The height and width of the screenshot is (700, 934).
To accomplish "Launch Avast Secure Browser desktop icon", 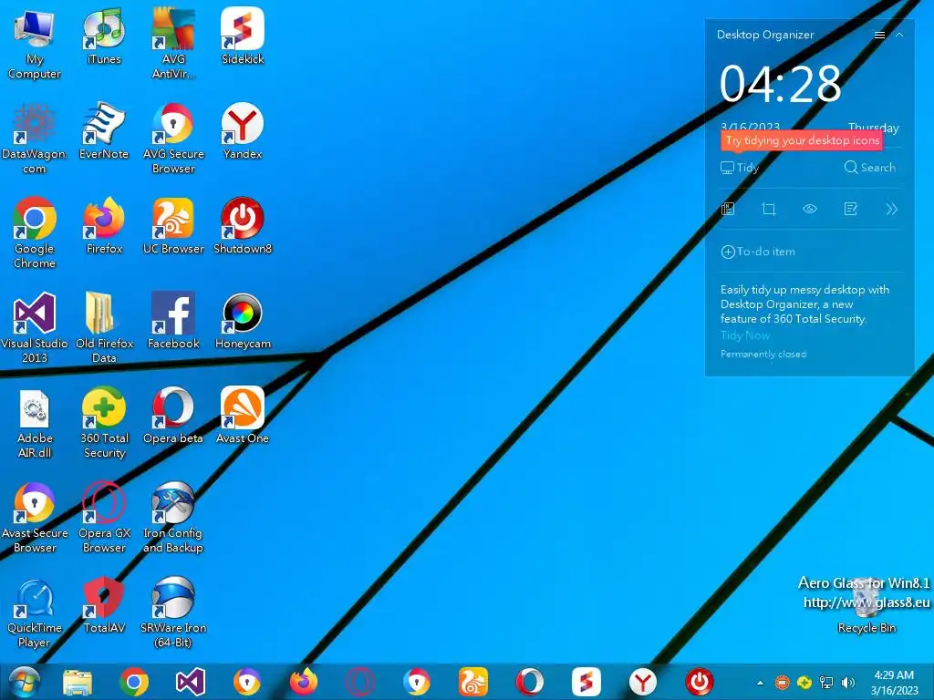I will click(x=34, y=518).
